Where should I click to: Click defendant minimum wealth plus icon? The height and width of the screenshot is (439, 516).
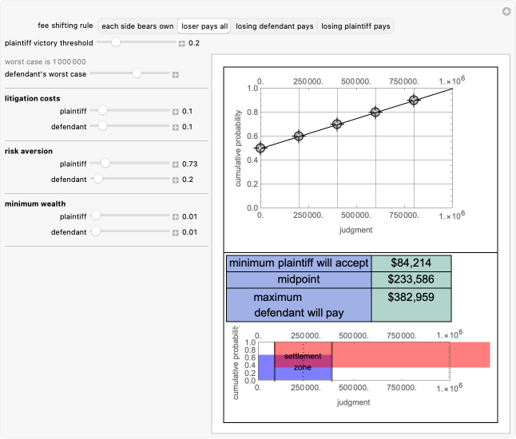coord(175,232)
